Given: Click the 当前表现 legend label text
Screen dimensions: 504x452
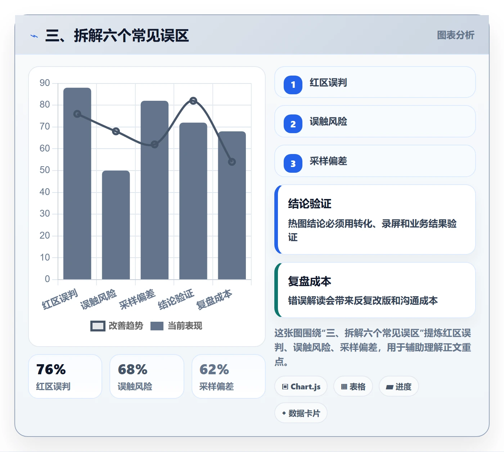Looking at the screenshot, I should [x=185, y=326].
